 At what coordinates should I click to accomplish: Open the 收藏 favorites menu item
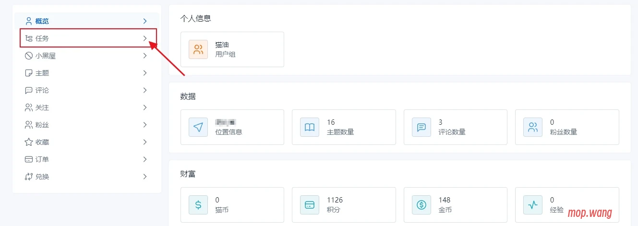click(x=42, y=142)
